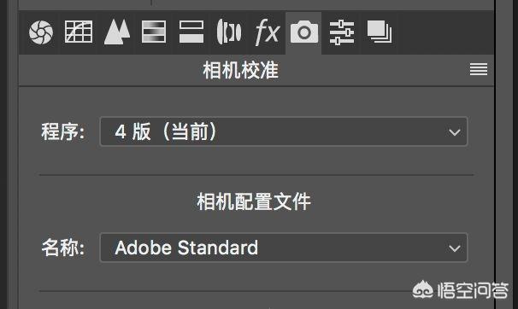
Task: Open the Split Toning two-bar icon
Action: point(191,32)
